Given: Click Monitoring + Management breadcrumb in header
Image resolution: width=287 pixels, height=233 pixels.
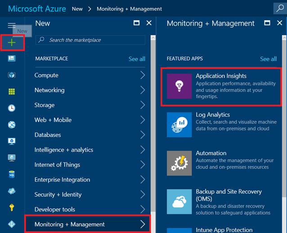Looking at the screenshot, I should pyautogui.click(x=129, y=9).
